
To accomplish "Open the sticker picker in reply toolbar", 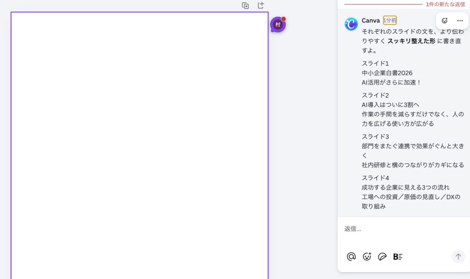I will click(382, 257).
